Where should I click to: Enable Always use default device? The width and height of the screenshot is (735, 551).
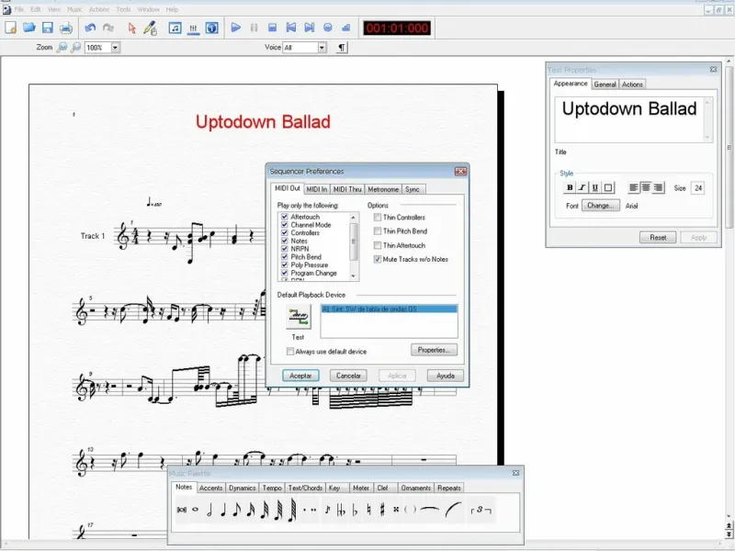[x=290, y=352]
